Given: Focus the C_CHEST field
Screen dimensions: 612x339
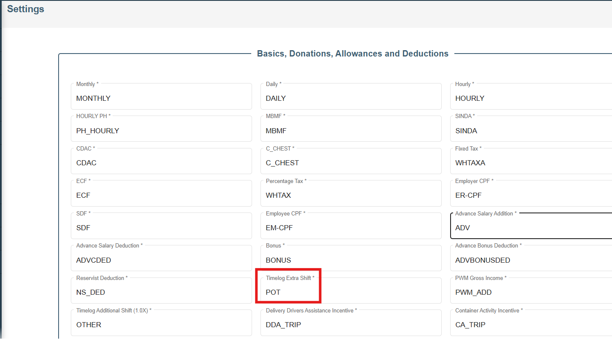Looking at the screenshot, I should click(x=351, y=163).
